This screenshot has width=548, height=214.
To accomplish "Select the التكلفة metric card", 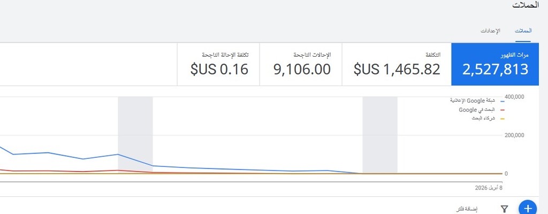I will [397, 64].
